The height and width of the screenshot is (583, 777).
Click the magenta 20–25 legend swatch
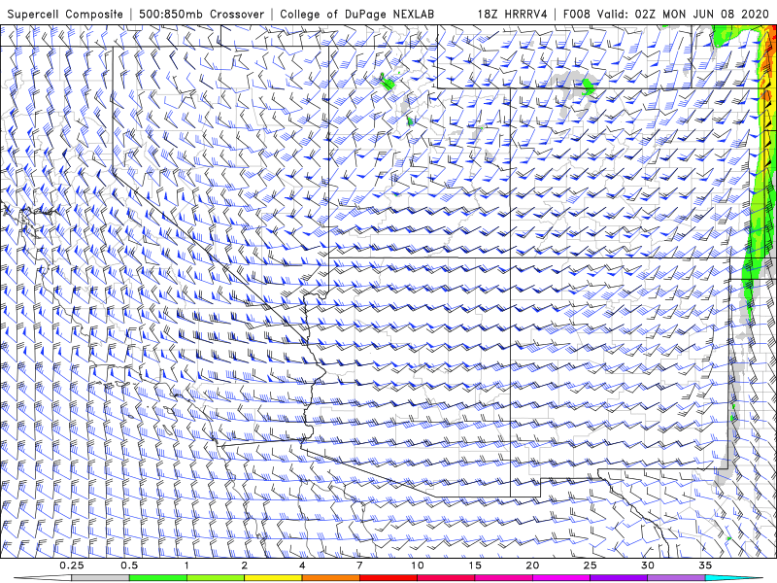[561, 578]
